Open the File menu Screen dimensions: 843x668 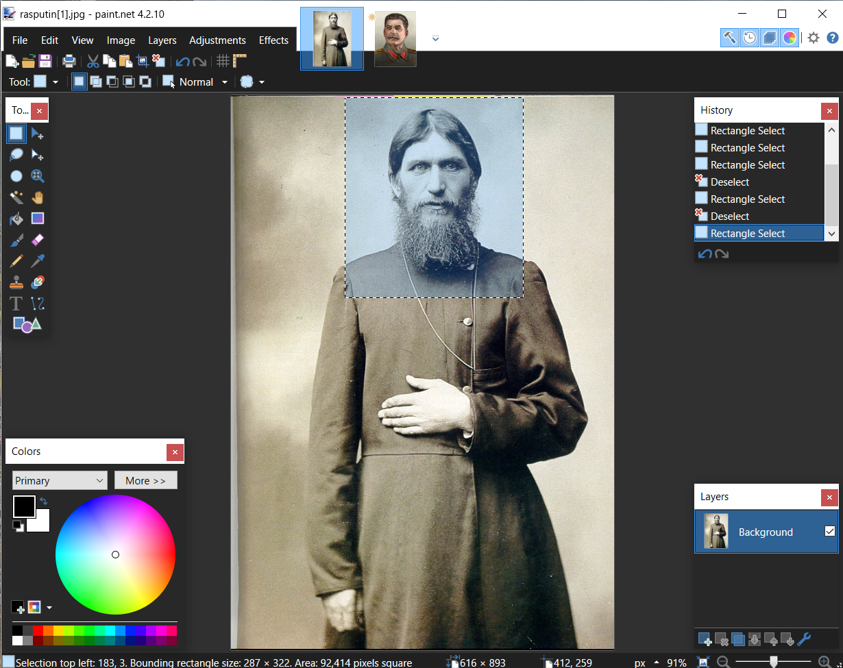(x=20, y=40)
